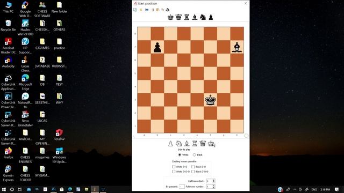
Task: Click the black king on the board at f3
Action: coord(210,100)
